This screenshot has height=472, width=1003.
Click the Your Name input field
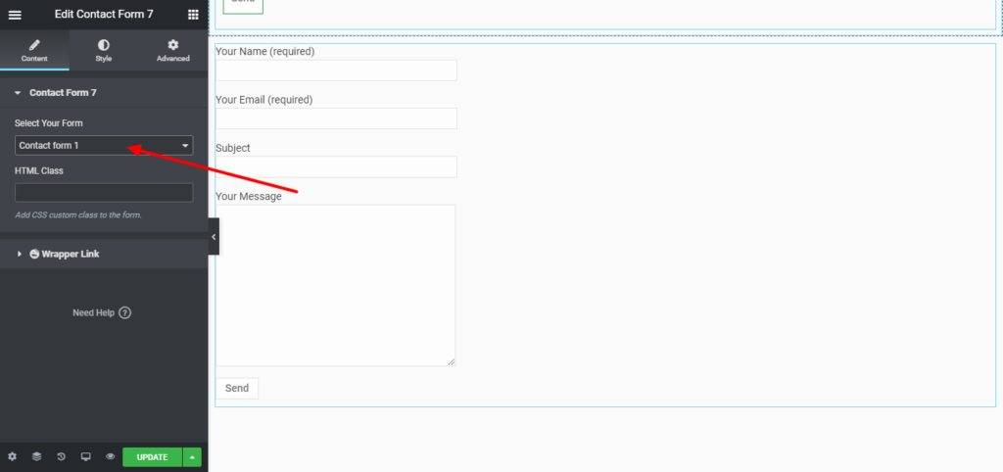337,71
